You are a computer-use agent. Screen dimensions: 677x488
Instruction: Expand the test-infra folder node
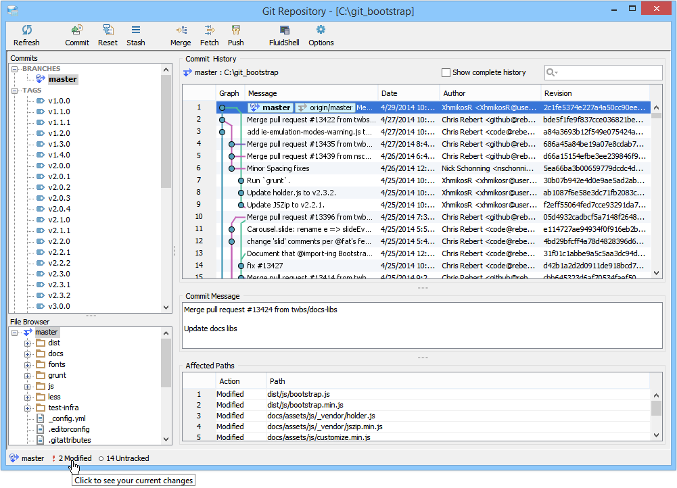(27, 408)
